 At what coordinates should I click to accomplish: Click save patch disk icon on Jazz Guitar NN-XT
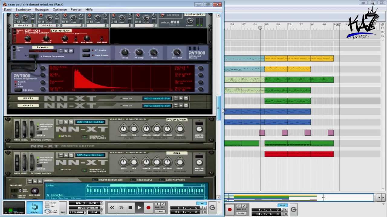71,155
